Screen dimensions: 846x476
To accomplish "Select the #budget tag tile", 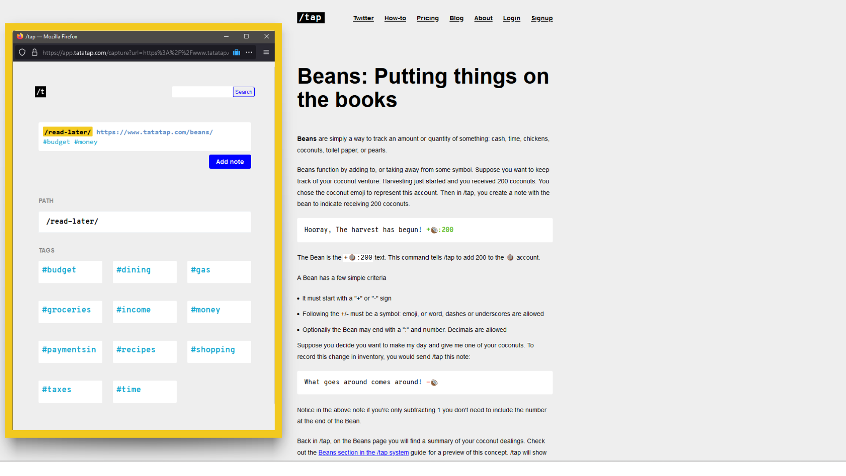I will point(70,272).
